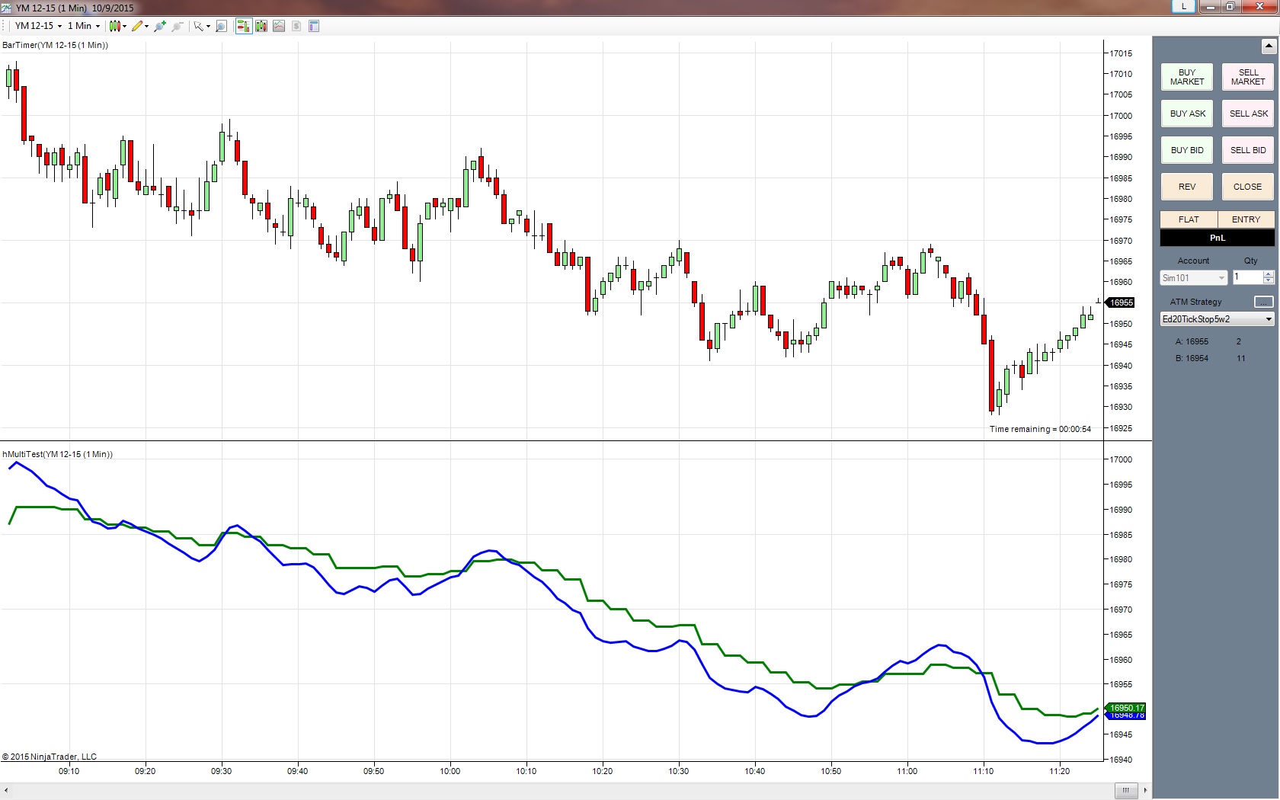Expand the 1 Min interval dropdown
This screenshot has width=1280, height=800.
(x=84, y=26)
